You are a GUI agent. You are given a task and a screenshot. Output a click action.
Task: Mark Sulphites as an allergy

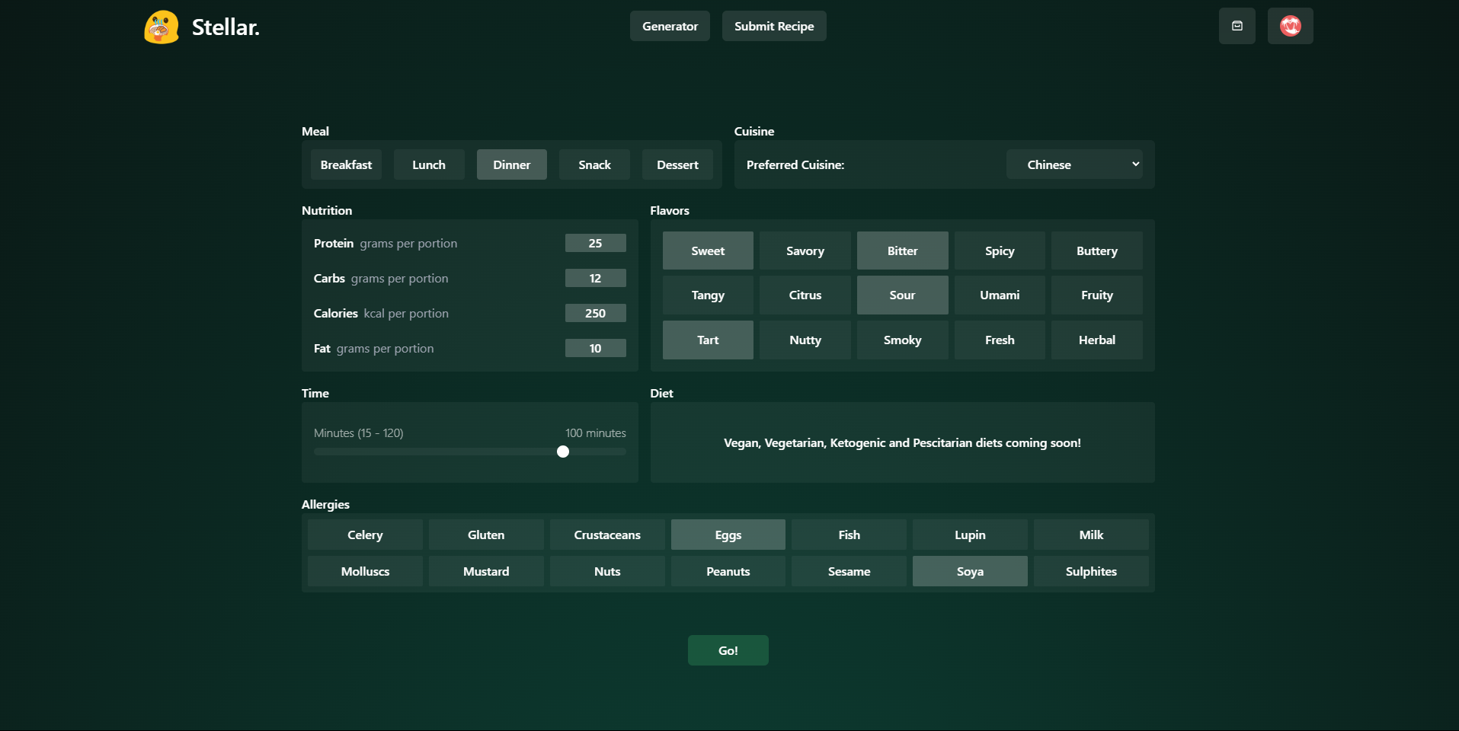(x=1091, y=571)
